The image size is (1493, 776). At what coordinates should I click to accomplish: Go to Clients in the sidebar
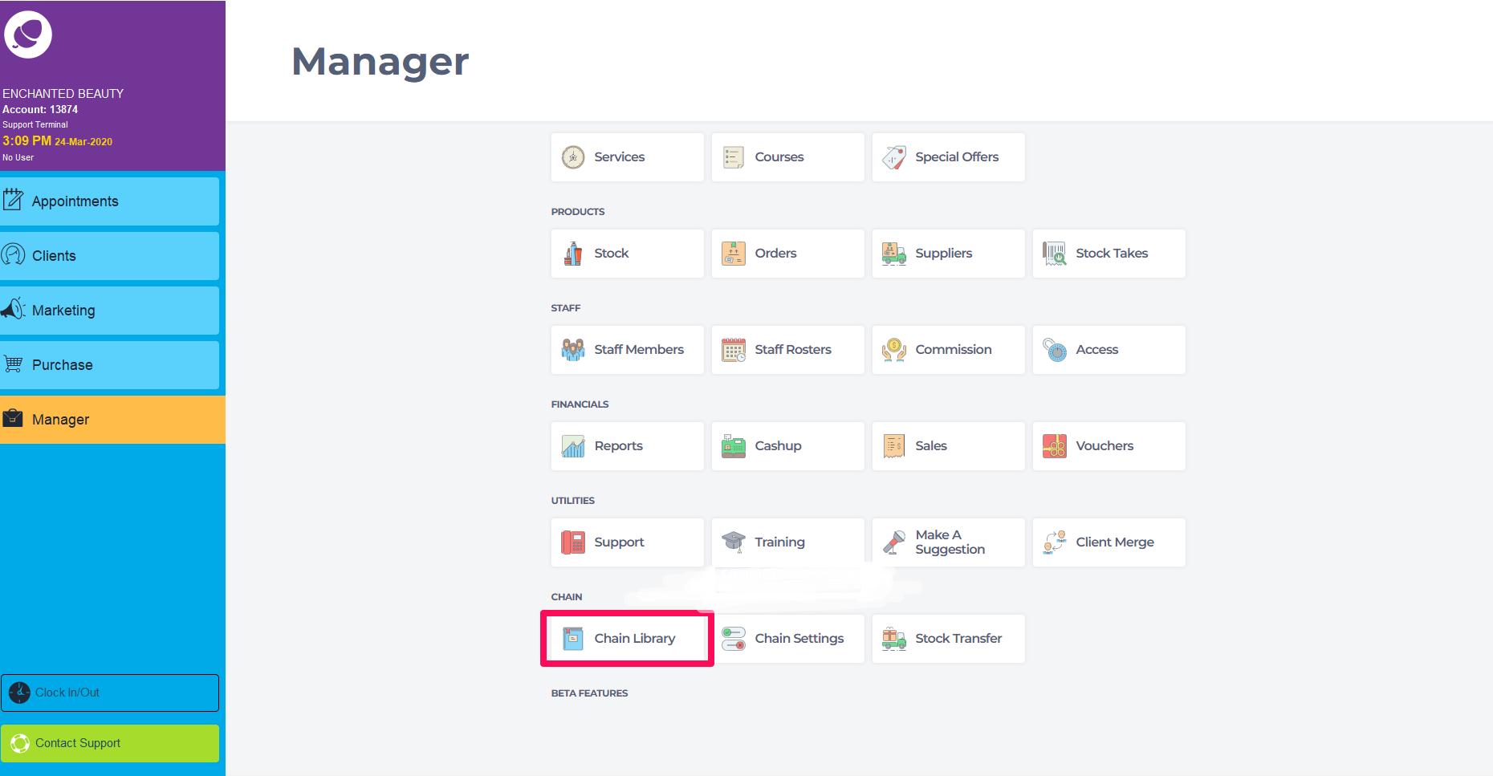(109, 256)
